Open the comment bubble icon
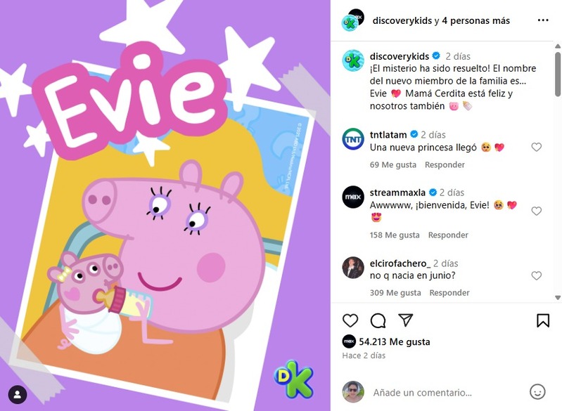 [378, 320]
